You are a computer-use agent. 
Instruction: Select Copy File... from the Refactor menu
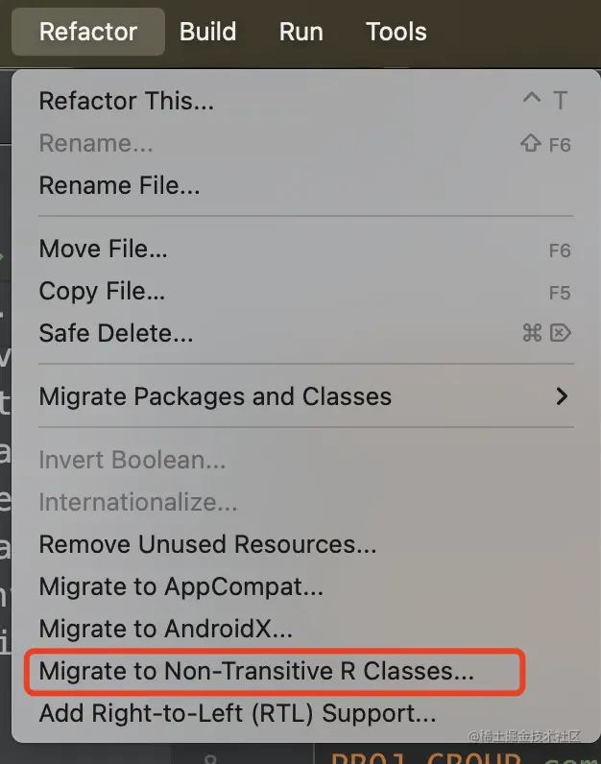(306, 292)
